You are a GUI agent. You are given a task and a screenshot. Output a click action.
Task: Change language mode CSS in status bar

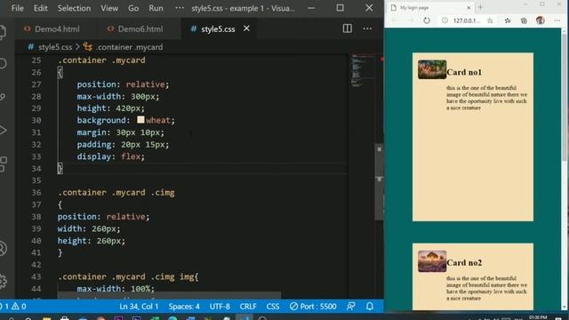(273, 306)
